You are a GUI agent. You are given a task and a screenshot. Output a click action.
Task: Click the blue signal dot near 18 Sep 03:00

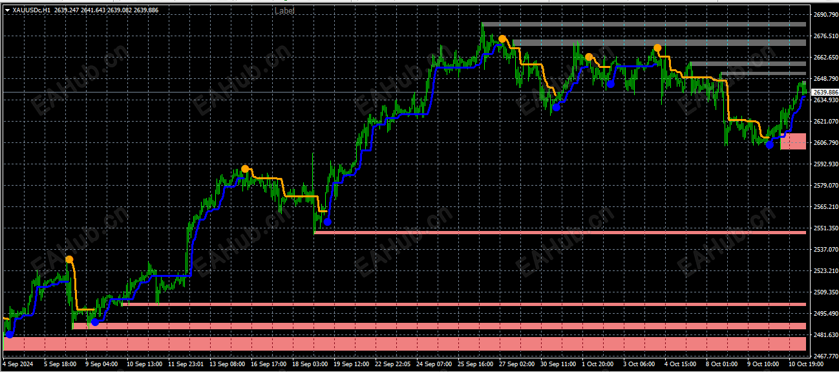(327, 222)
